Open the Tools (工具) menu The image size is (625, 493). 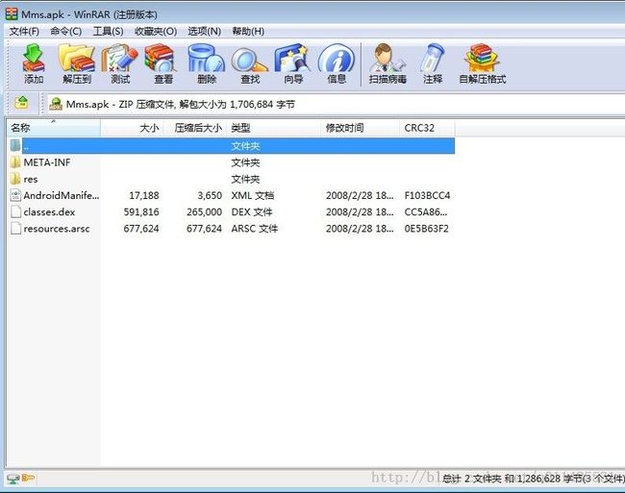(x=108, y=31)
